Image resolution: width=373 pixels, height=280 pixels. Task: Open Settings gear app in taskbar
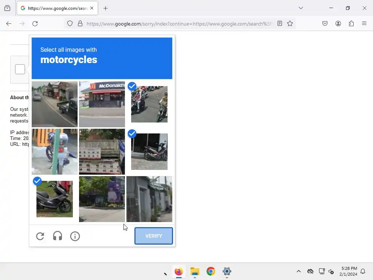(x=227, y=271)
